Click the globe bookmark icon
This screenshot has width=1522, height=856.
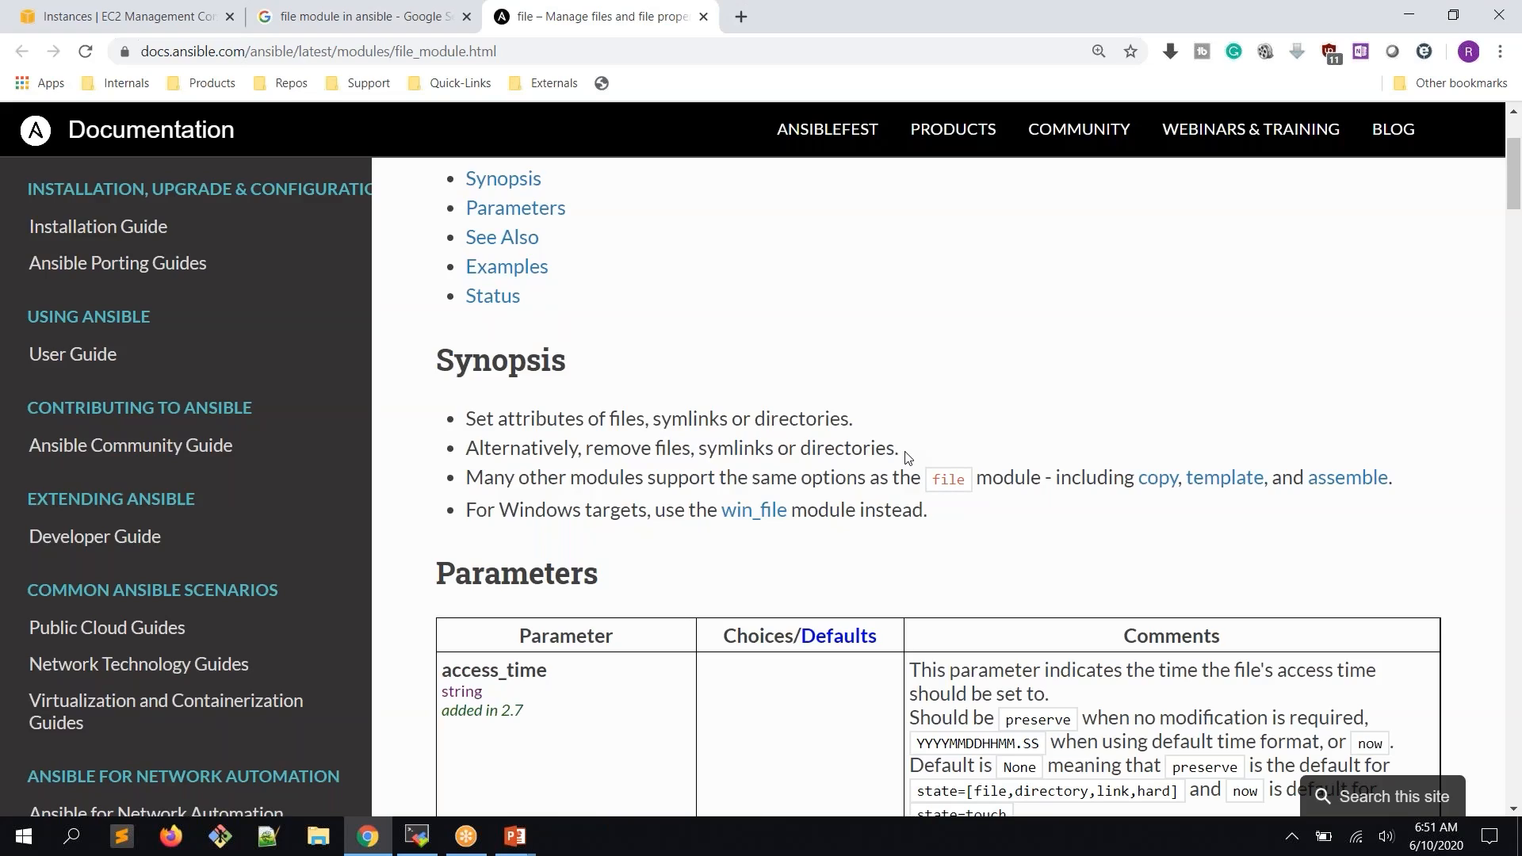click(602, 83)
